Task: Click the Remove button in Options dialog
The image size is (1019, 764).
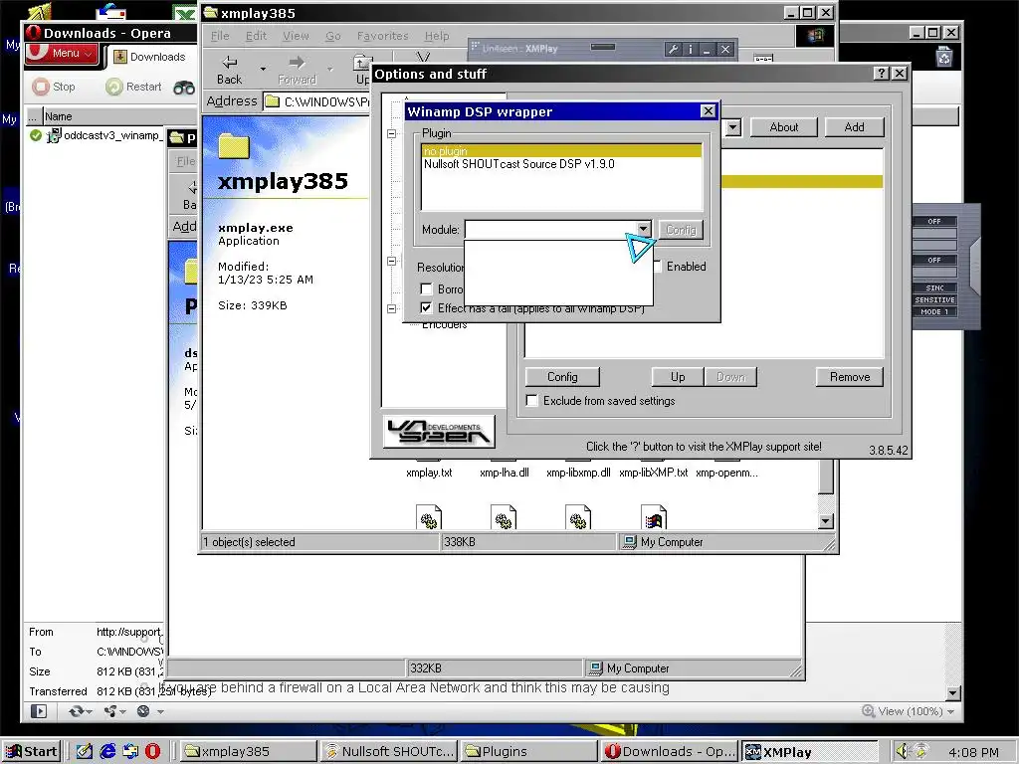Action: click(850, 377)
